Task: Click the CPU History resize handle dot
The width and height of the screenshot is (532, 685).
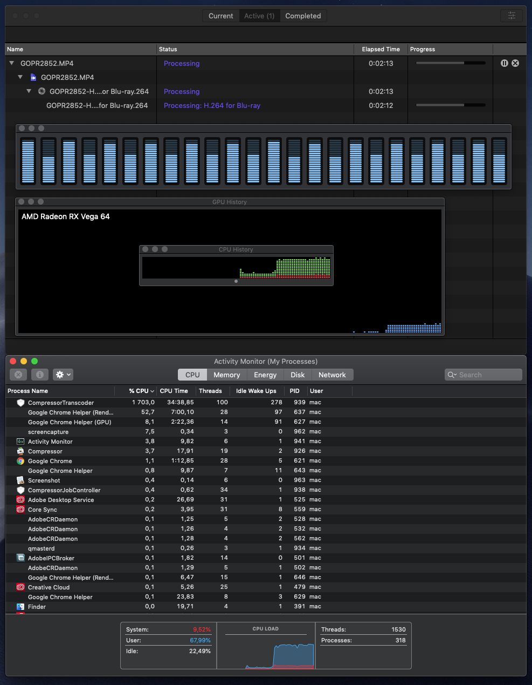Action: click(x=236, y=281)
